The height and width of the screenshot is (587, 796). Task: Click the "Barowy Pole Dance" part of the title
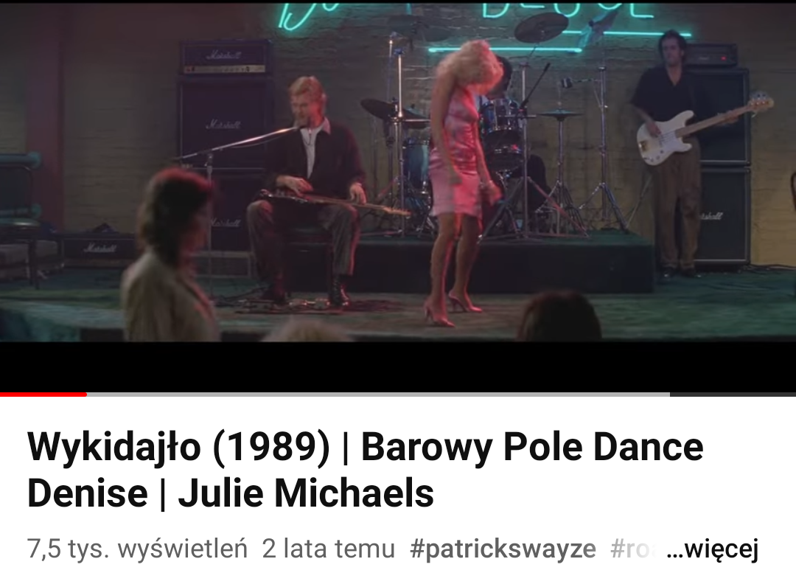tap(532, 447)
